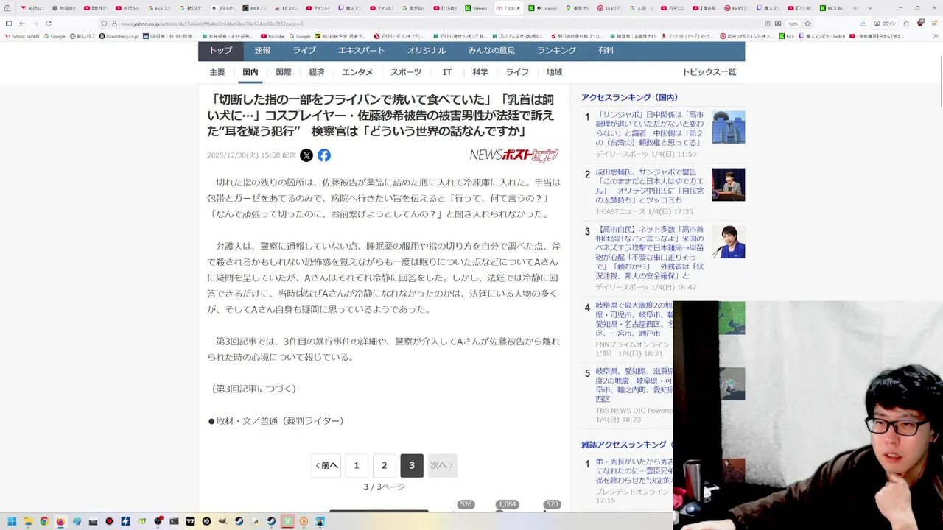This screenshot has height=530, width=943.
Task: Go to article page 2
Action: click(x=384, y=465)
